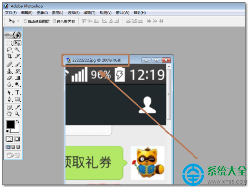Viewport: 248px width, 187px height.
Task: Maximize the 22222222.jpg document window
Action: coord(156,60)
